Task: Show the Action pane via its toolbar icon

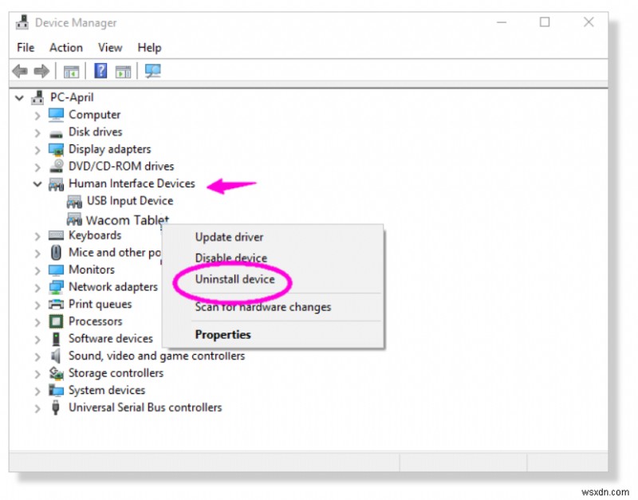Action: pyautogui.click(x=121, y=71)
